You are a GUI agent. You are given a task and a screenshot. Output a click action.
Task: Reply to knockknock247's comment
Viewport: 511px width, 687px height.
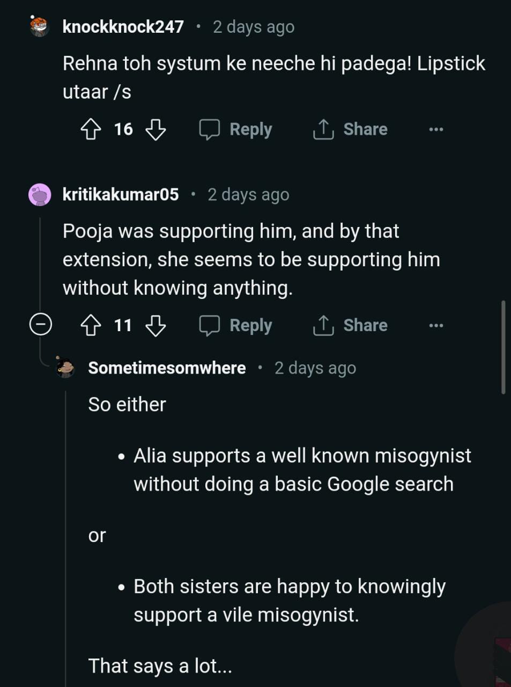click(236, 129)
